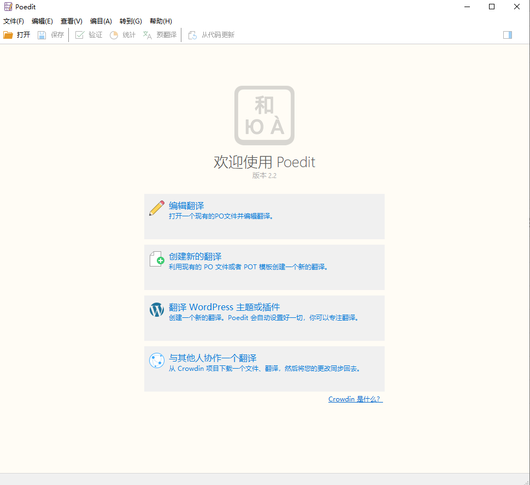Click the validate checkmark icon
Viewport: 530px width, 485px height.
pos(80,35)
